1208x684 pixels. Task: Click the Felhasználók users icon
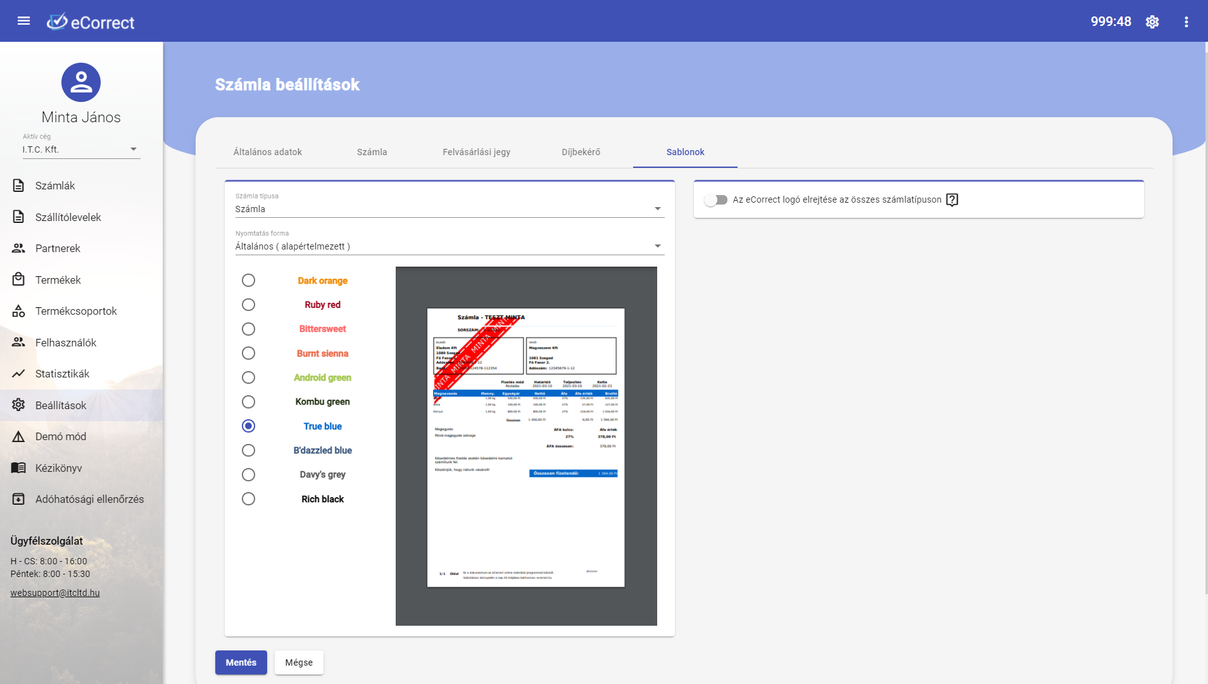pos(18,343)
